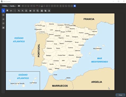Open the text alignment dropdown
Viewport: 126px width, 97px height.
tap(58, 6)
